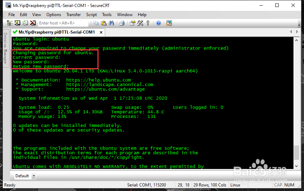
Task: Open Session Options icon
Action: [133, 23]
